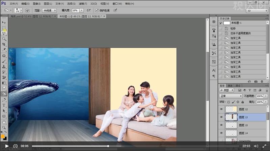Open the 3D workspace dropdown

[257, 11]
